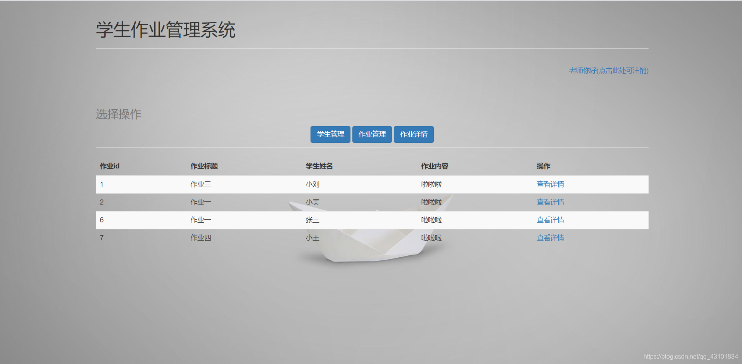This screenshot has height=364, width=742.
Task: Click homework id 6 cell
Action: (102, 220)
